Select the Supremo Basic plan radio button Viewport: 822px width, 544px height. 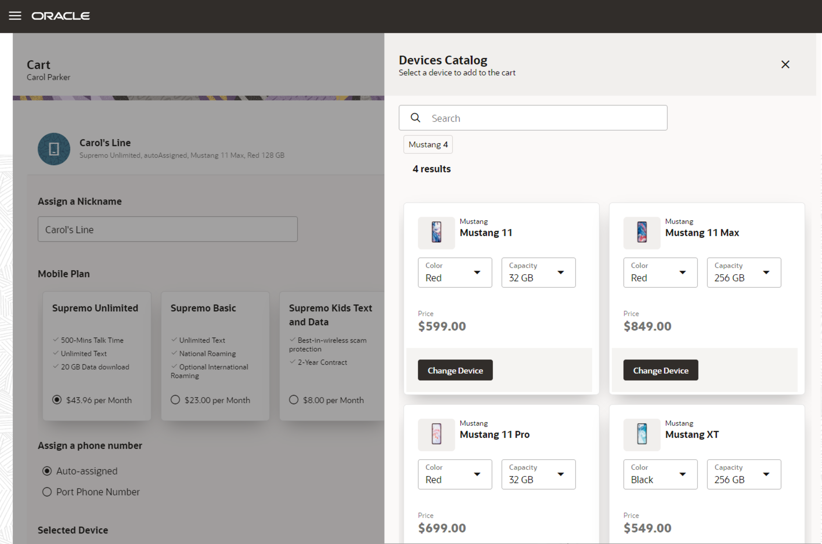[175, 400]
